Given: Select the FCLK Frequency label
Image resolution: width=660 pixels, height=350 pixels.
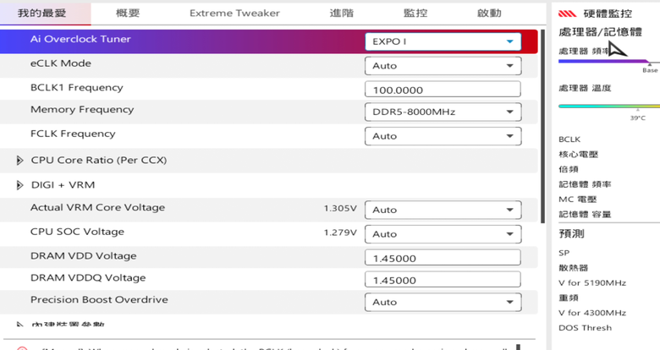Looking at the screenshot, I should point(73,134).
